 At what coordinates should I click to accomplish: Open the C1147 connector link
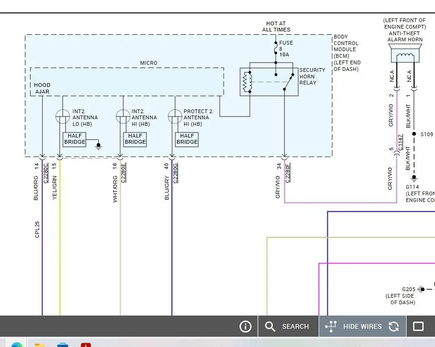point(400,142)
